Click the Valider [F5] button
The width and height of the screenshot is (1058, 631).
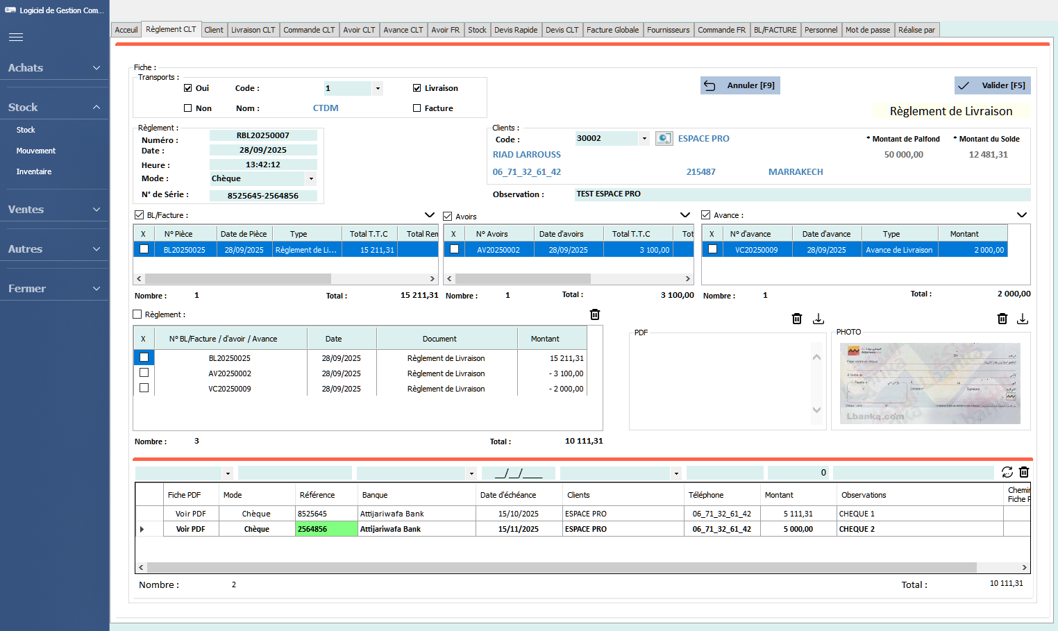992,85
